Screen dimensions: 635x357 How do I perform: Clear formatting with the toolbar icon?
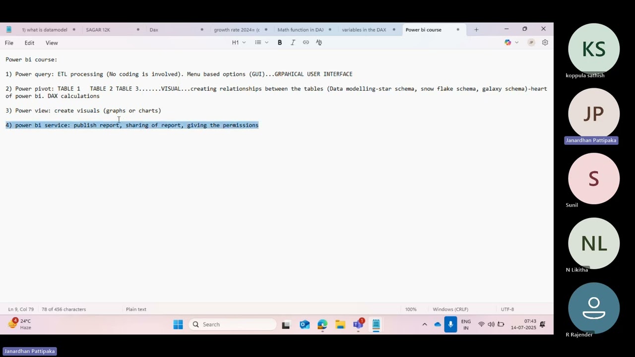click(319, 43)
